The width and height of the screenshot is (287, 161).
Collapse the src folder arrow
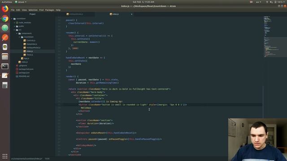pos(14,30)
